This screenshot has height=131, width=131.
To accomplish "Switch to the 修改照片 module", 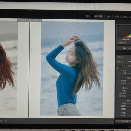I will [x=98, y=16].
